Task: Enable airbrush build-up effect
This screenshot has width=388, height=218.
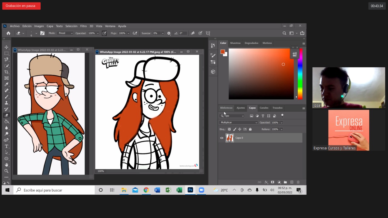Action: coord(135,33)
